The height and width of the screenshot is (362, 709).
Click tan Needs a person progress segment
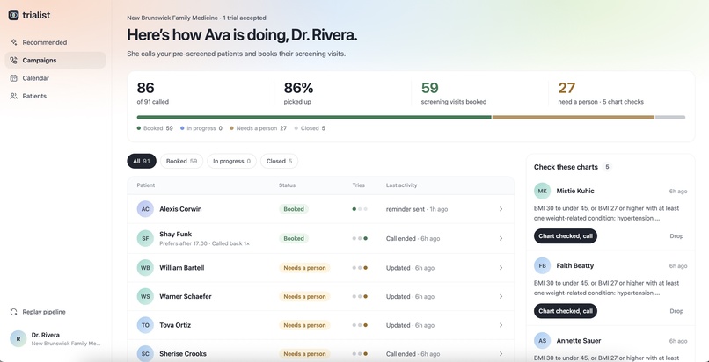(x=574, y=118)
